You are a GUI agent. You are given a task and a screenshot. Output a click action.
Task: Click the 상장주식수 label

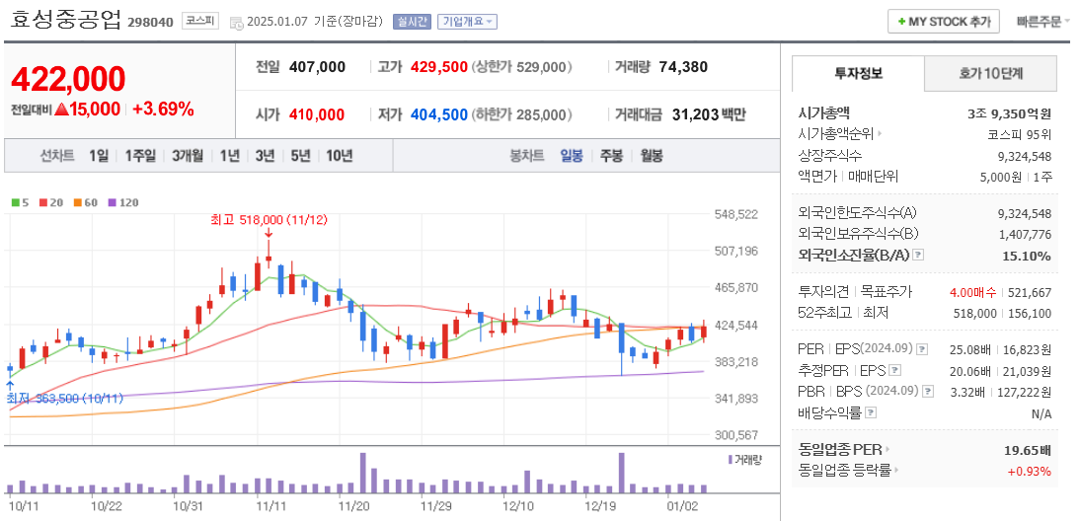pyautogui.click(x=830, y=155)
